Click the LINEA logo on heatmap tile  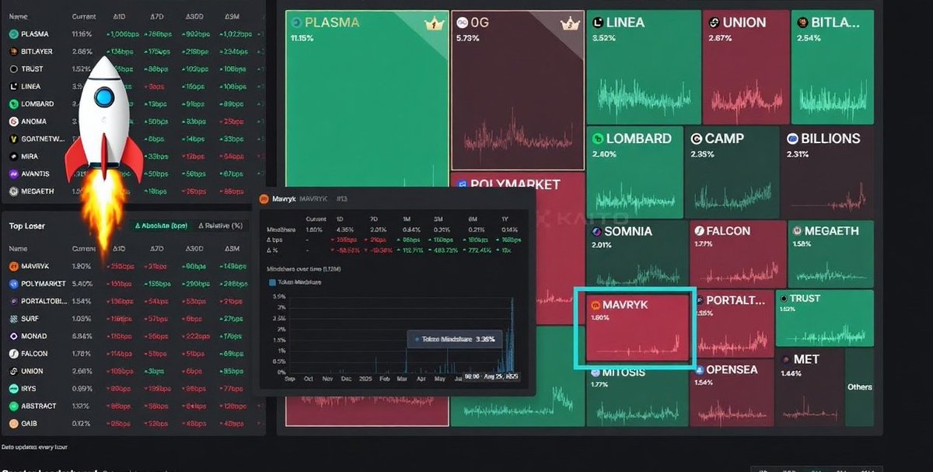click(597, 23)
